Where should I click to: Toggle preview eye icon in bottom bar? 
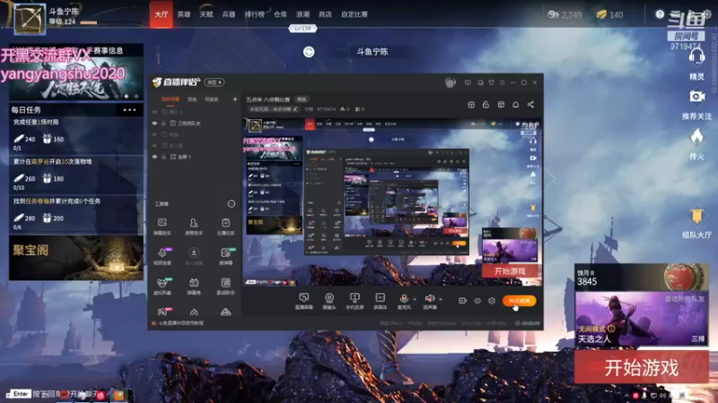[477, 301]
